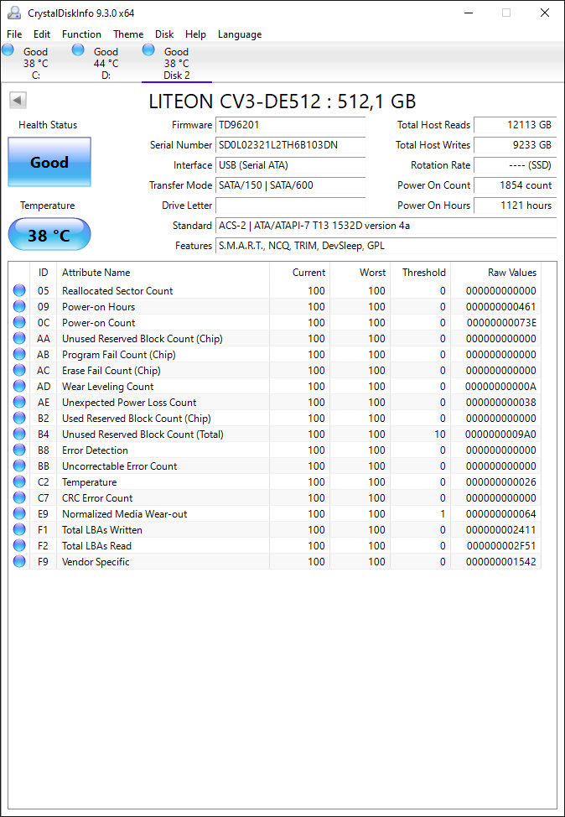This screenshot has height=817, width=565.
Task: Select the Disk 2 status orb
Action: [x=148, y=50]
